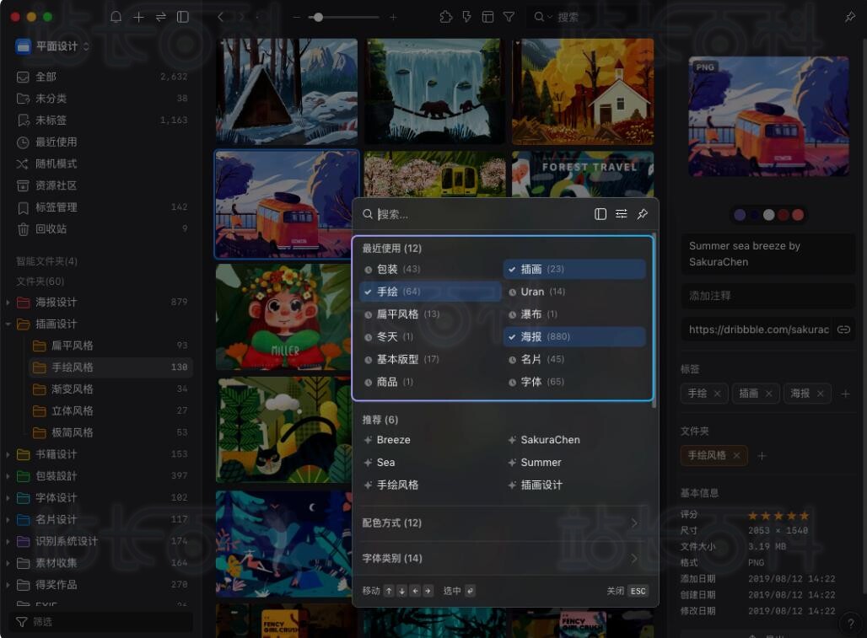
Task: Open tag popup settings sliders icon
Action: (622, 214)
